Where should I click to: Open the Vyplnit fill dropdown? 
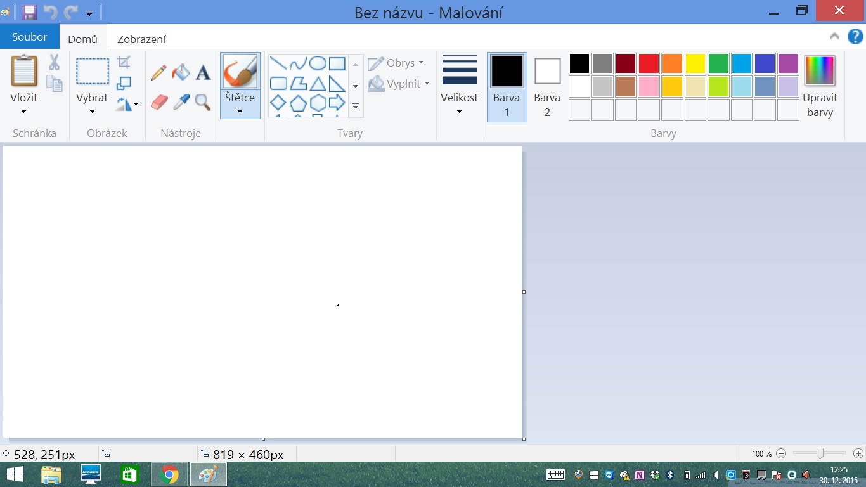[399, 84]
